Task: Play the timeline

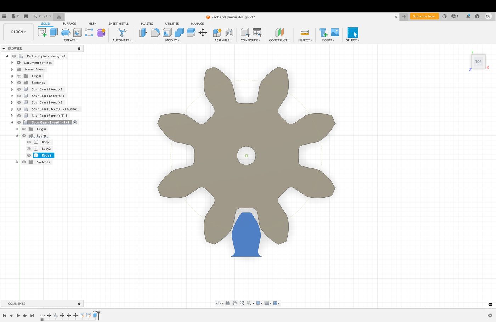Action: (x=18, y=315)
